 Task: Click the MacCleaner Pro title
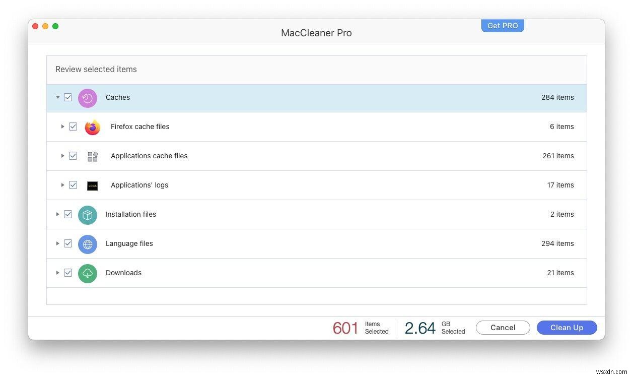pyautogui.click(x=316, y=32)
